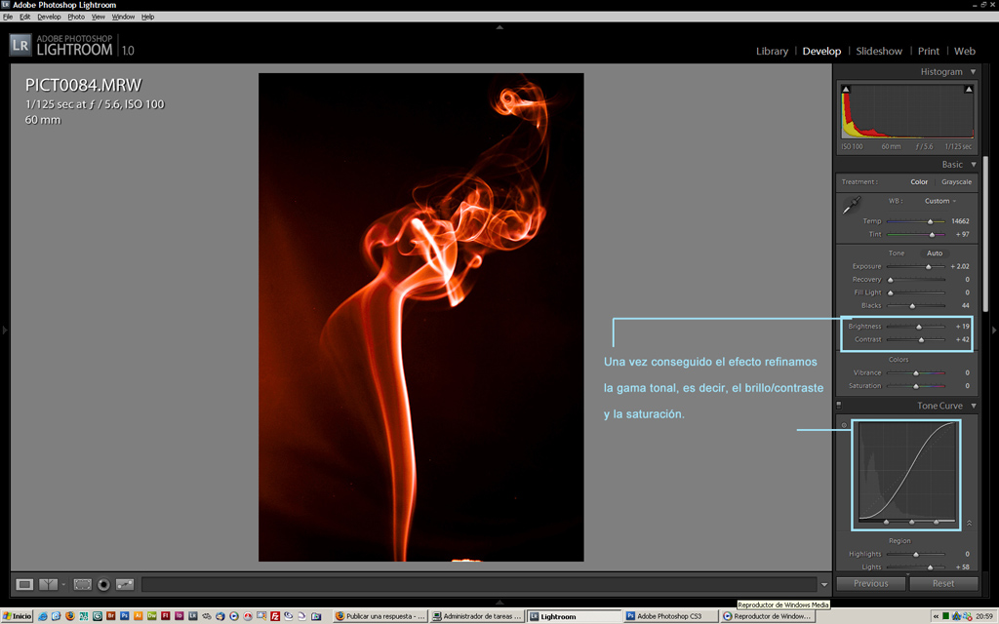Select the White Balance eyedropper tool
Screen dimensions: 999x624
pos(851,205)
